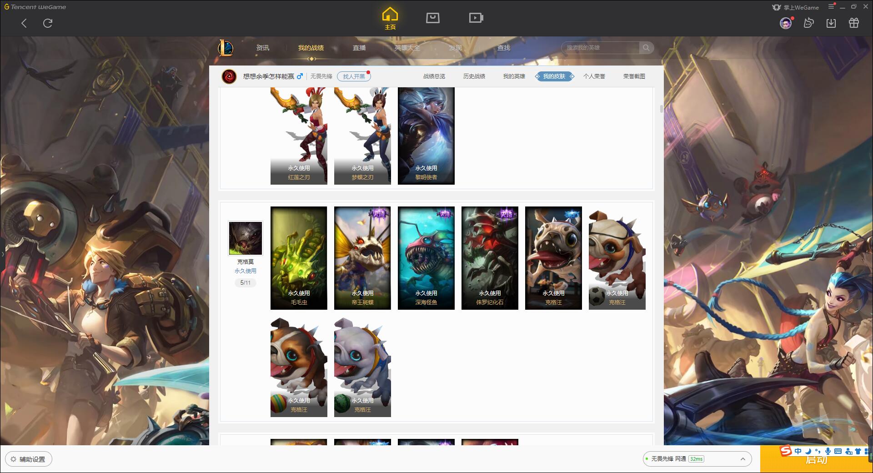
Task: Open the user avatar profile icon
Action: pos(786,23)
